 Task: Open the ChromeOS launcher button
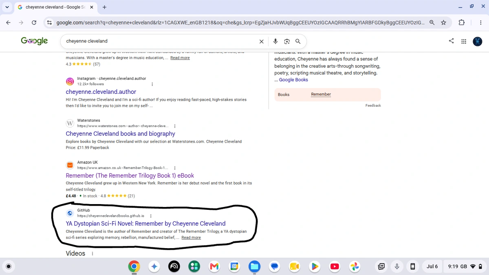[9, 266]
